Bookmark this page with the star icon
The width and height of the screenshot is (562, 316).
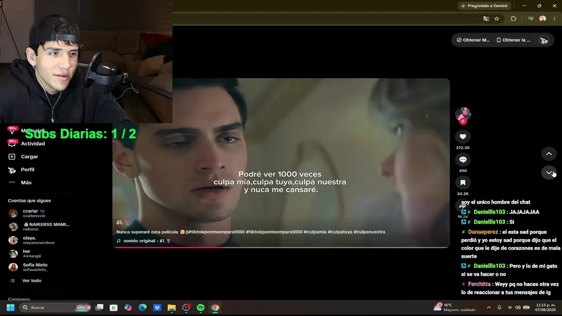coord(497,19)
